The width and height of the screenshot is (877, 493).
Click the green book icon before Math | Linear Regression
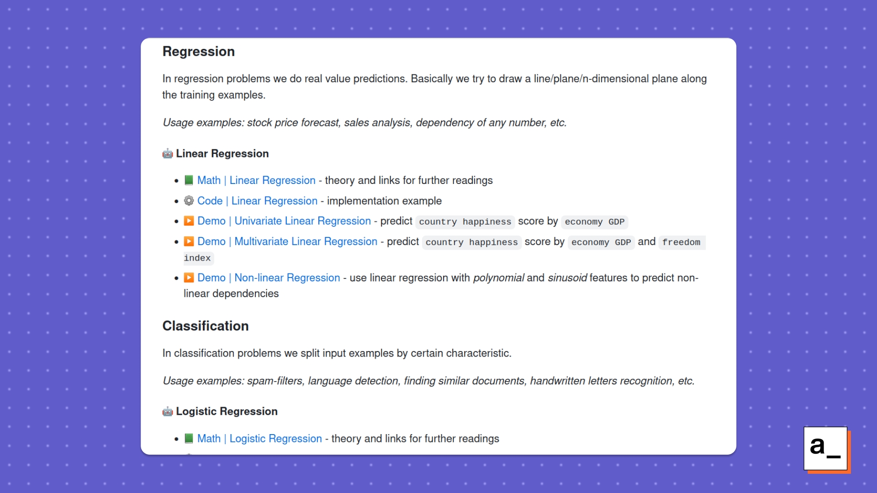(189, 180)
